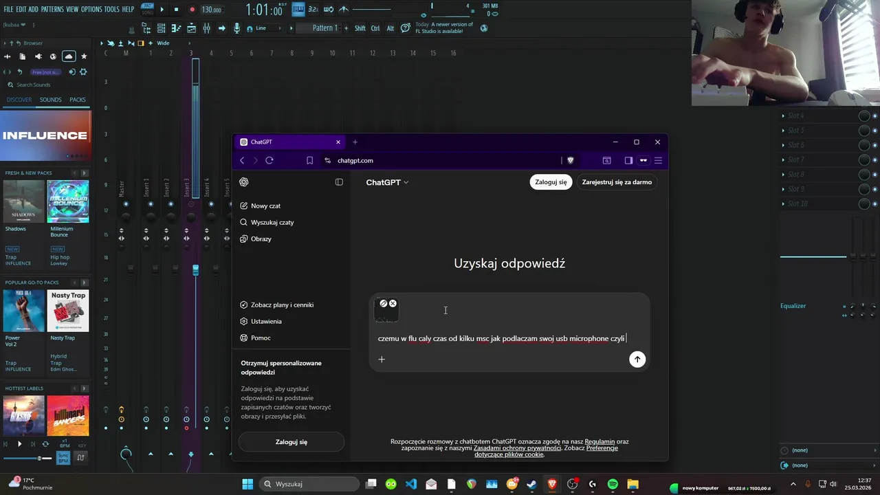Open FL Studio FILE menu
The image size is (880, 495).
point(8,10)
